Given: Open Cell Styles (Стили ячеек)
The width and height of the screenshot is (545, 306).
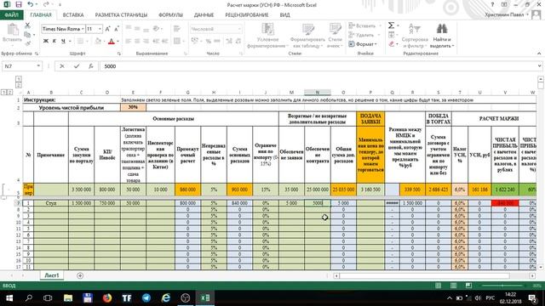Looking at the screenshot, I should 335,36.
